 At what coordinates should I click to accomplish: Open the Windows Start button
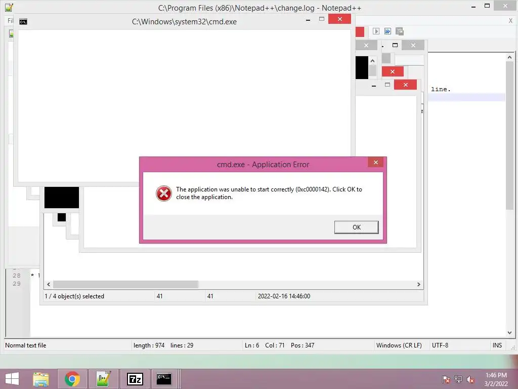(12, 379)
